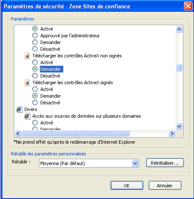The width and height of the screenshot is (194, 199).
Task: Select the Divers category tree item
Action: click(x=31, y=109)
